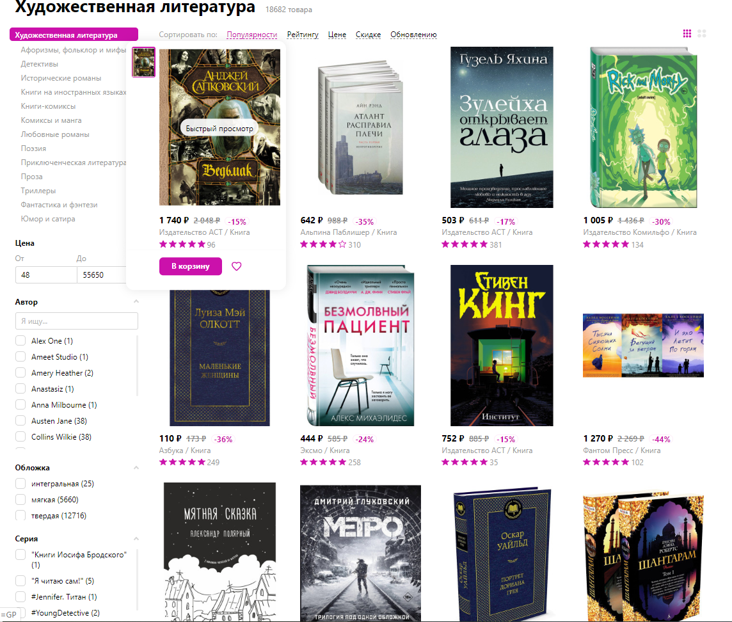Add Ведьмак with В корзину button
This screenshot has height=622, width=732.
pyautogui.click(x=191, y=266)
